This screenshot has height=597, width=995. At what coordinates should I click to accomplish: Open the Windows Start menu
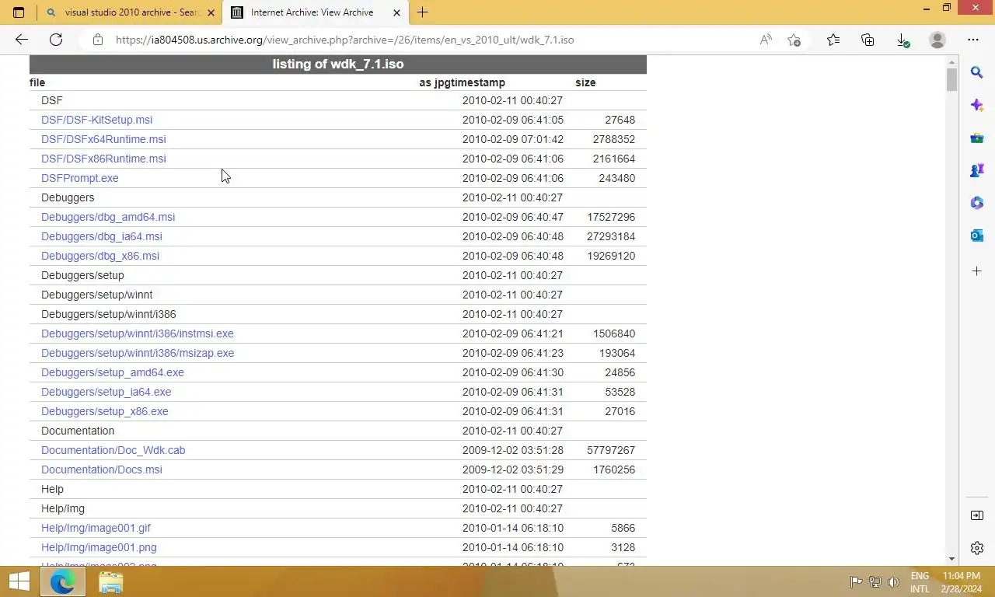pos(19,581)
